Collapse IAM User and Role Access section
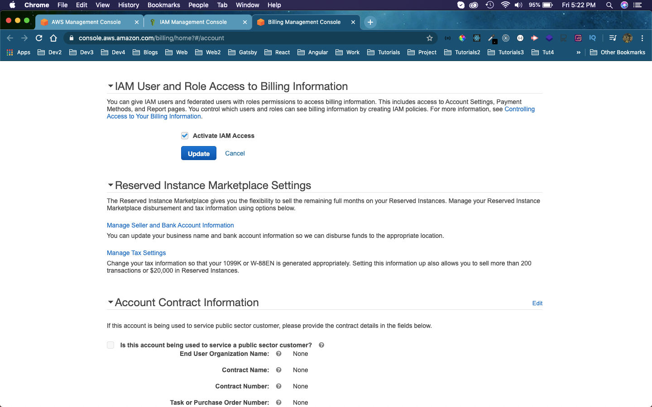 [x=110, y=86]
